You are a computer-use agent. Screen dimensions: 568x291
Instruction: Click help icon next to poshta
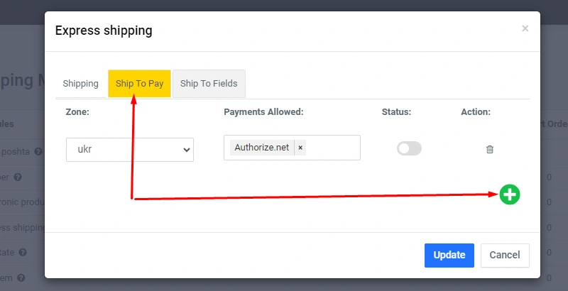point(38,151)
